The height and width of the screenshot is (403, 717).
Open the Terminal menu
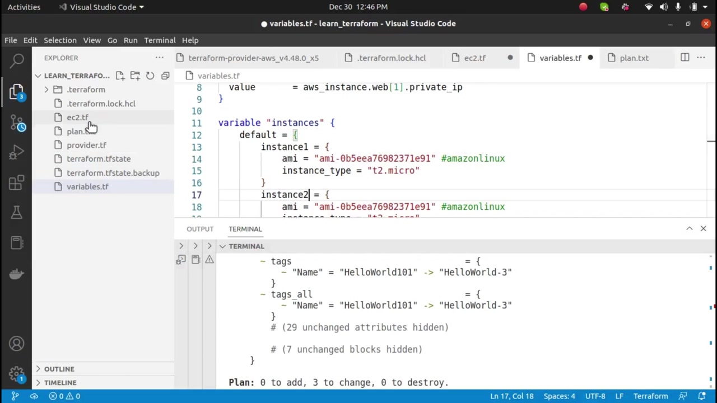[x=160, y=40]
